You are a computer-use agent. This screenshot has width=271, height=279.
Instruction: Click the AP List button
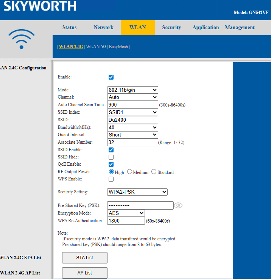point(84,273)
